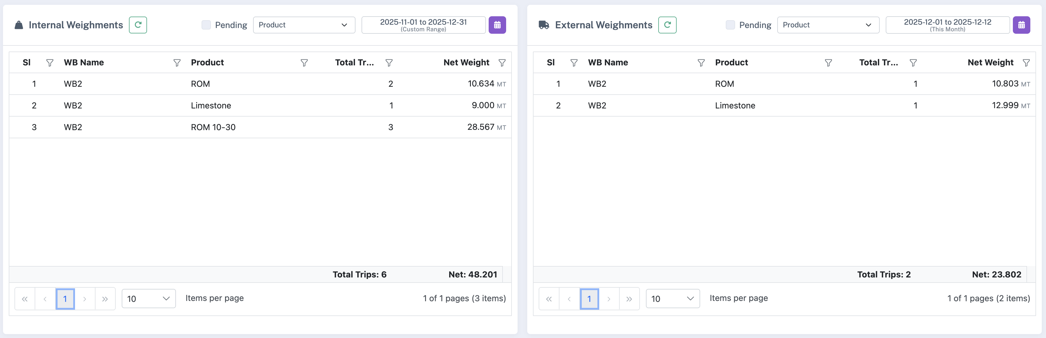Image resolution: width=1046 pixels, height=338 pixels.
Task: Open items per page dropdown under Internal Weighments
Action: click(149, 298)
